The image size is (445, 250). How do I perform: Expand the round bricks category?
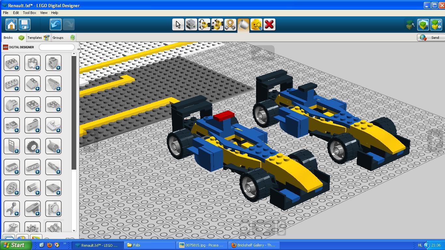[33, 63]
